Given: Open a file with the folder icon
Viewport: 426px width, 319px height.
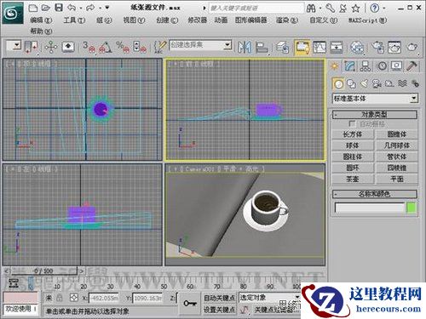Looking at the screenshot, I should coord(46,8).
